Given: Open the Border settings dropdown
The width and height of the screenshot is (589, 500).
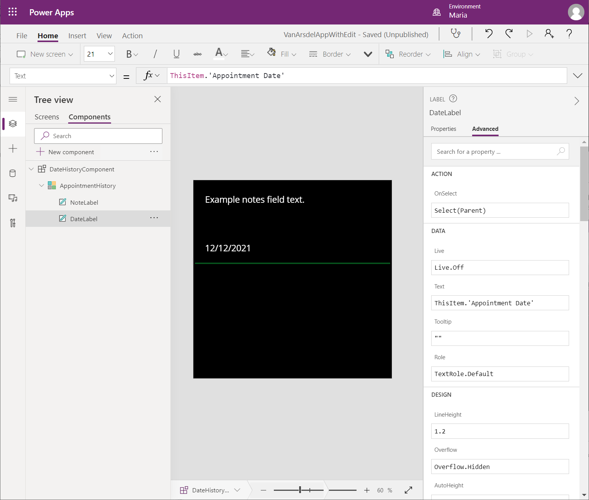Looking at the screenshot, I should [330, 54].
